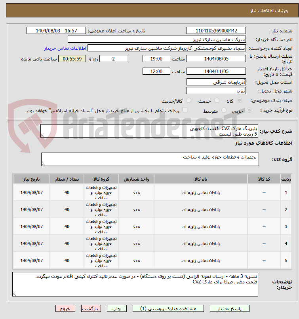
Task: Click the نام دستگاه خریدار field
Action: tap(157, 40)
